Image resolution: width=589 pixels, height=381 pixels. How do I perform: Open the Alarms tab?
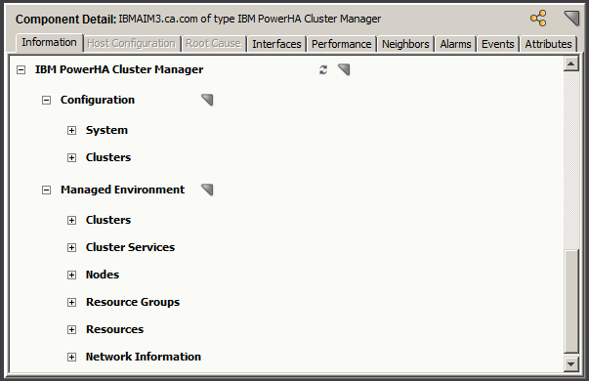click(455, 44)
